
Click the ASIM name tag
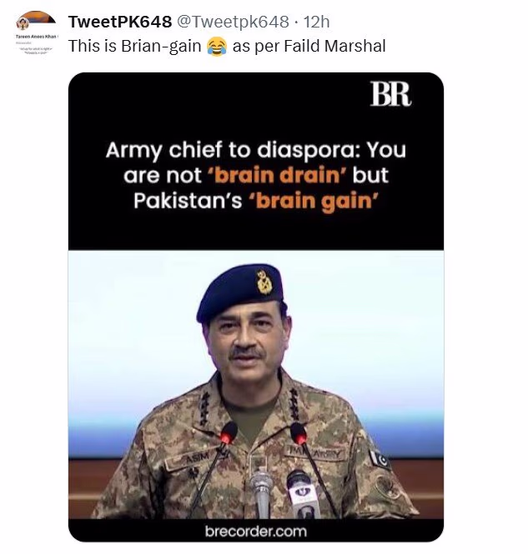pos(195,460)
